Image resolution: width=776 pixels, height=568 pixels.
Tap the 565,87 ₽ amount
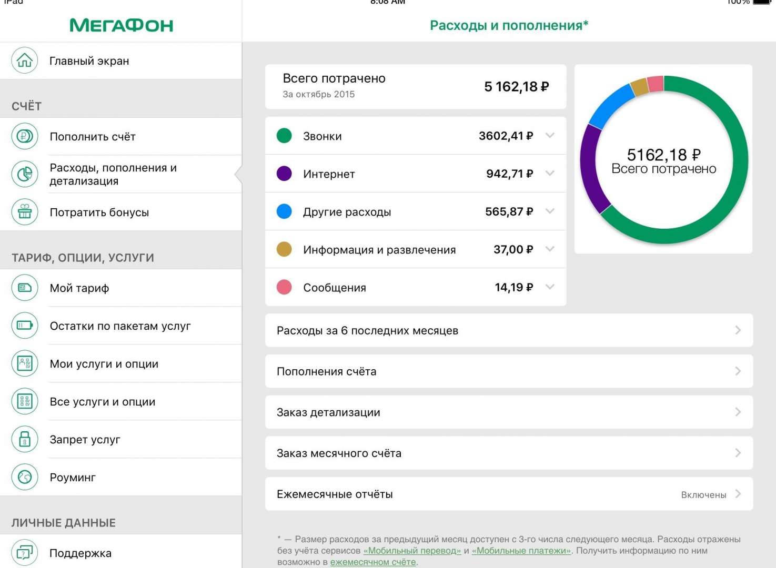pos(509,211)
